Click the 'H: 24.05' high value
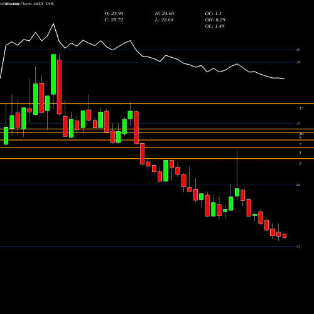 165,14
